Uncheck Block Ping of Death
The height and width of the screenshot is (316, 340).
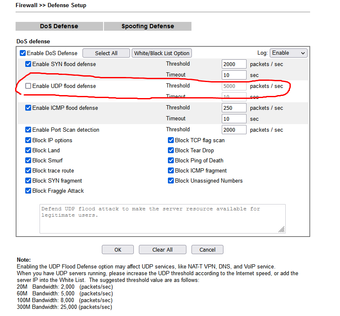pyautogui.click(x=171, y=161)
